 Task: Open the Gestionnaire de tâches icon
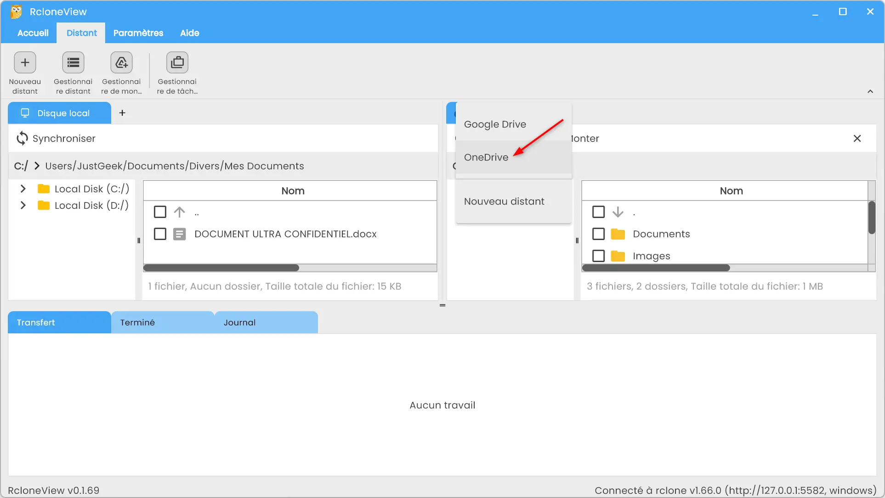177,62
